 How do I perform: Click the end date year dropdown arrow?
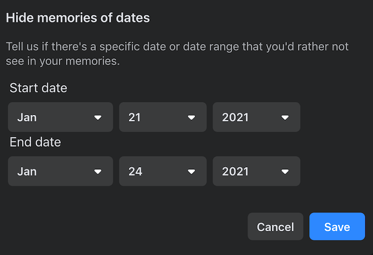pos(285,171)
